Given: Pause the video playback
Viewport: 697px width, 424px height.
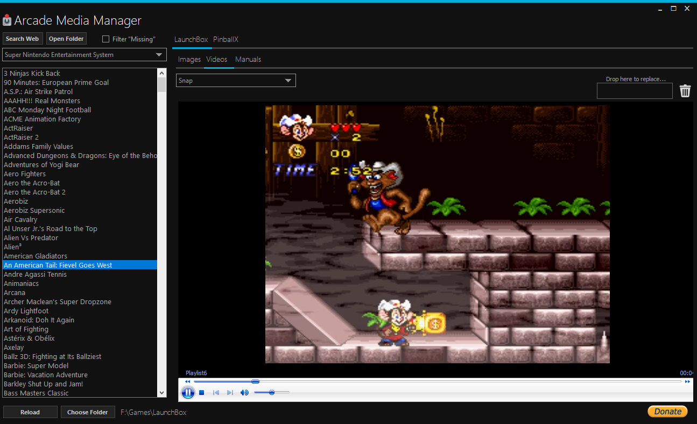Looking at the screenshot, I should (188, 393).
